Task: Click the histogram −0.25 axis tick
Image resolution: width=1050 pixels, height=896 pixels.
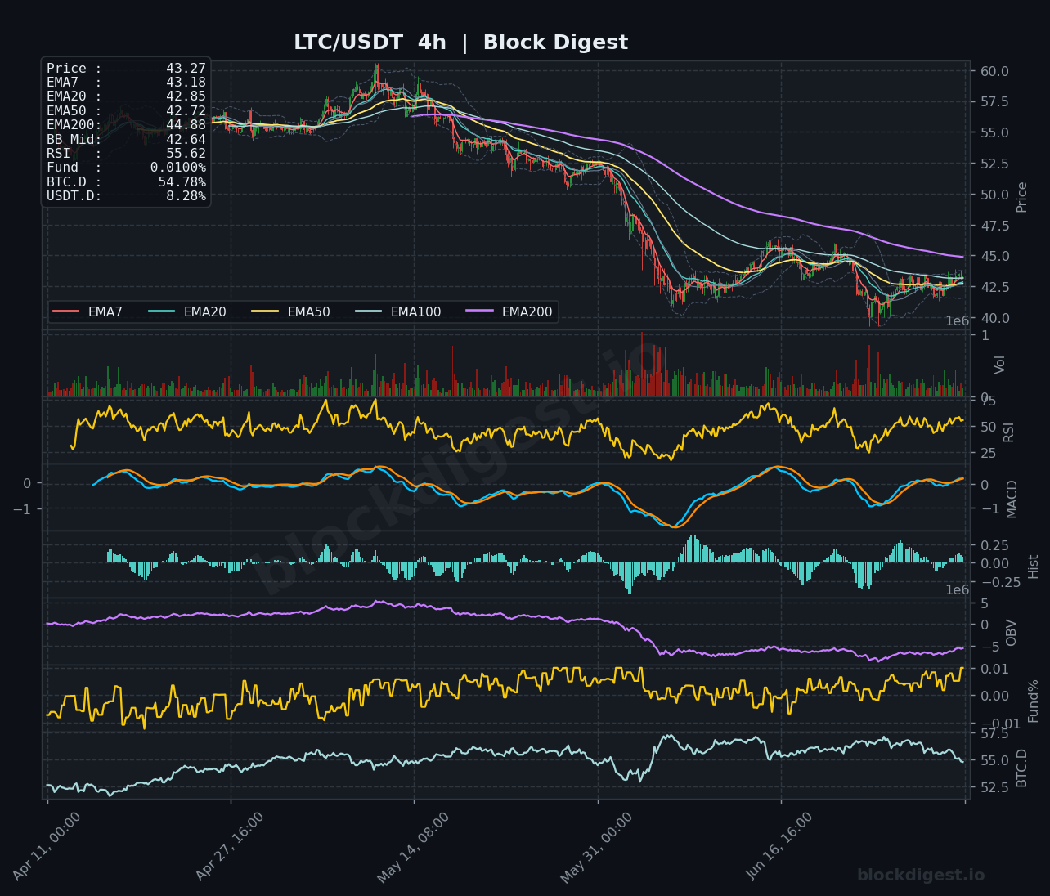Action: (x=1000, y=582)
